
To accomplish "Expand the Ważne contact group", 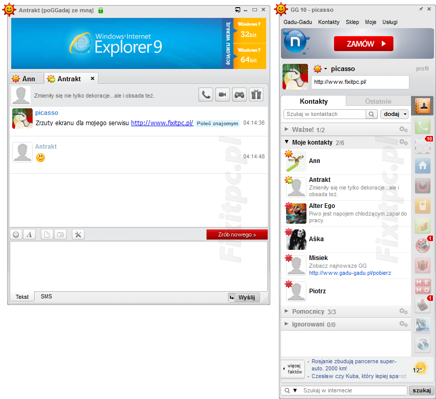I will tap(286, 129).
